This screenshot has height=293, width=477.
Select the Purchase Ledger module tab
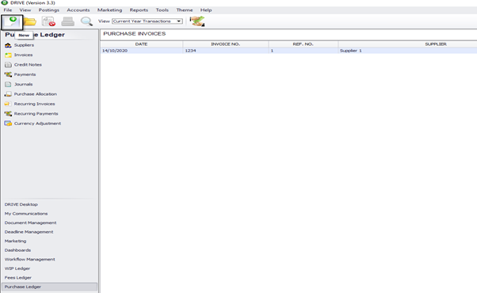point(50,287)
